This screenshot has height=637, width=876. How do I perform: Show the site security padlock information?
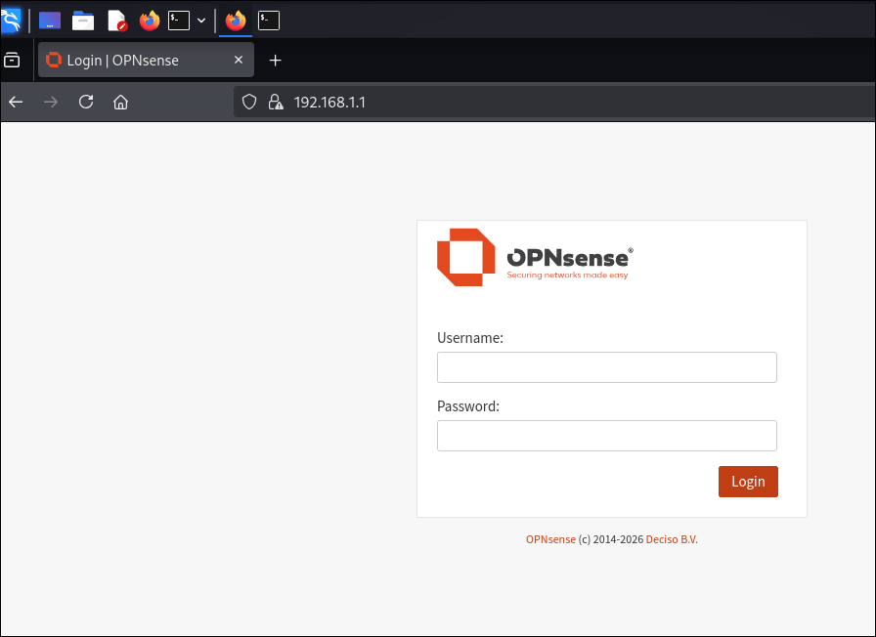click(x=276, y=103)
